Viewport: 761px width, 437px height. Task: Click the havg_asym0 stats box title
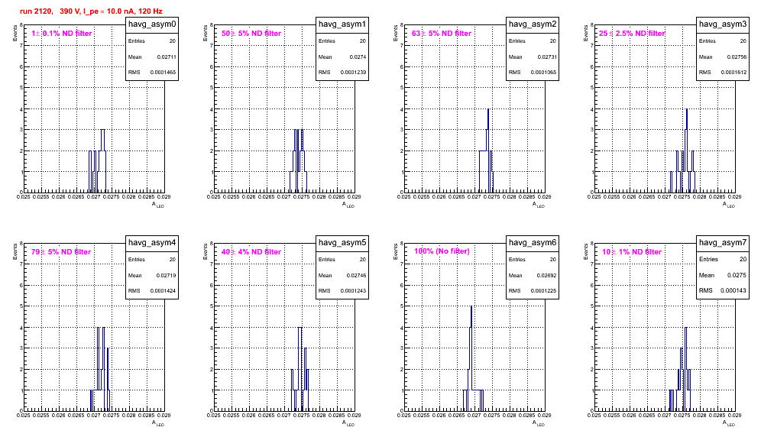(x=152, y=24)
